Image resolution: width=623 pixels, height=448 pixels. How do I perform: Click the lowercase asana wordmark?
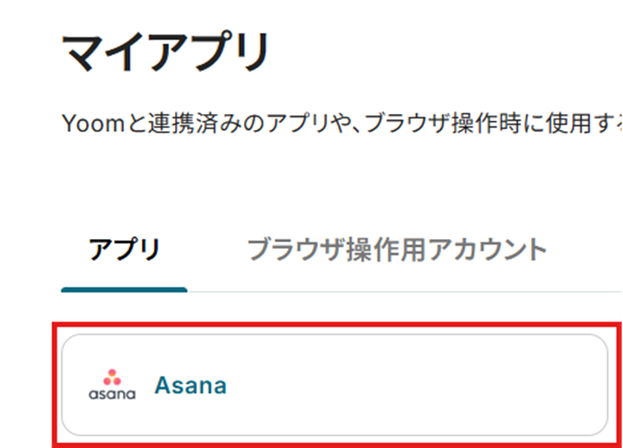(111, 395)
